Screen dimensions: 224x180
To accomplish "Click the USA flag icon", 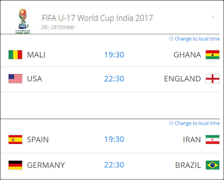I will pyautogui.click(x=15, y=78).
